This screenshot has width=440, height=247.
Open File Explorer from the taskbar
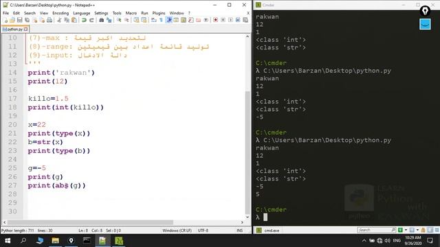click(x=55, y=241)
